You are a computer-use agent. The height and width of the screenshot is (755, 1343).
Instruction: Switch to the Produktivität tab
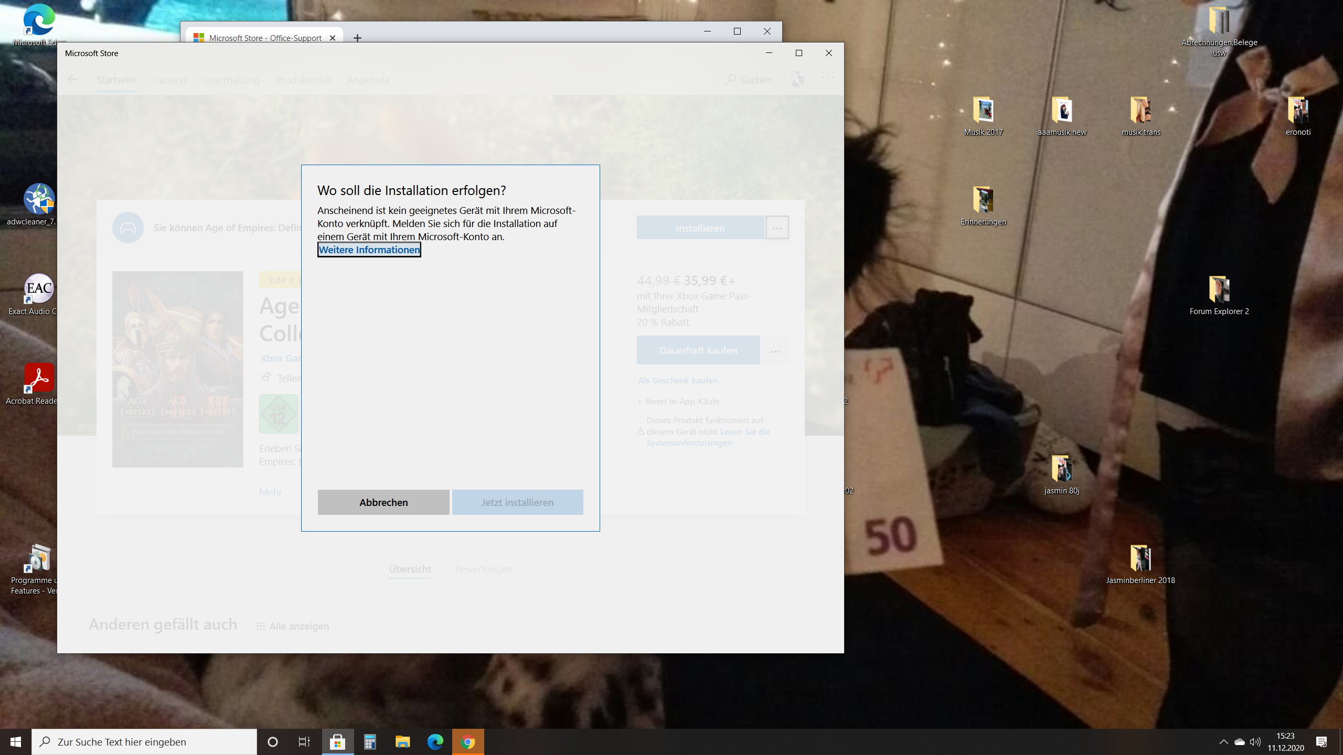(303, 80)
